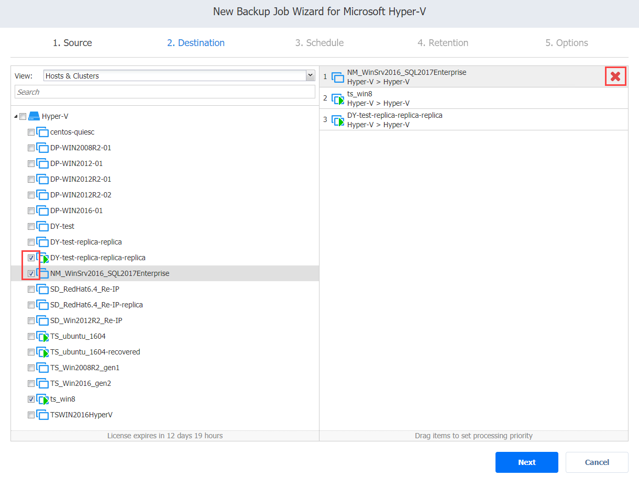
Task: Check the TSWIN2016HyperV checkbox
Action: click(x=31, y=415)
